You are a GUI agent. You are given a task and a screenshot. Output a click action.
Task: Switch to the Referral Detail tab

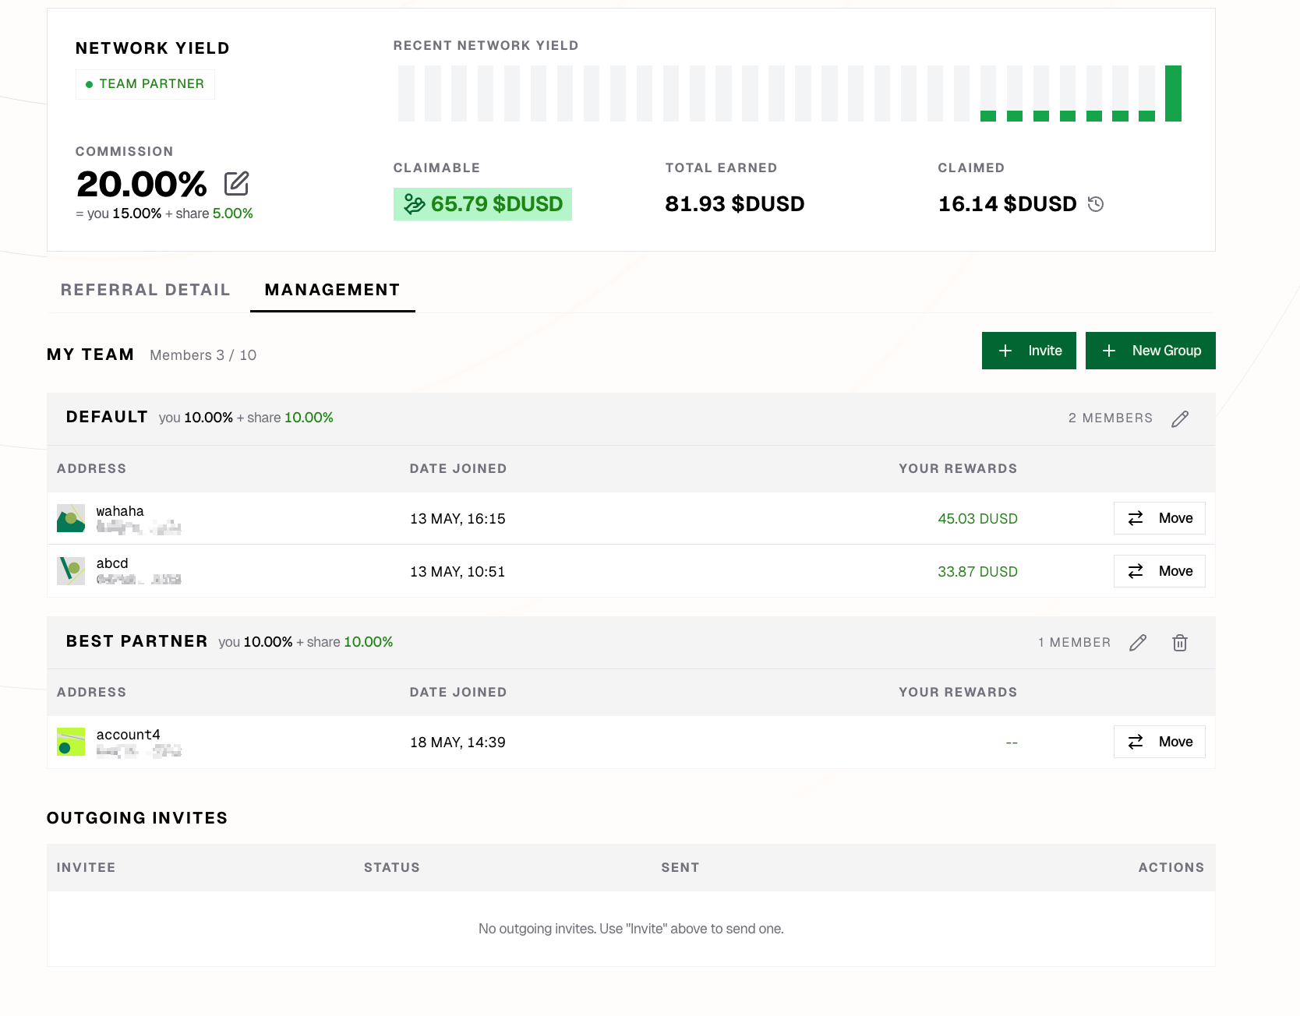(x=146, y=290)
